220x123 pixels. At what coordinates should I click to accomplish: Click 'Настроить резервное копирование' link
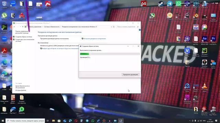coord(95,39)
